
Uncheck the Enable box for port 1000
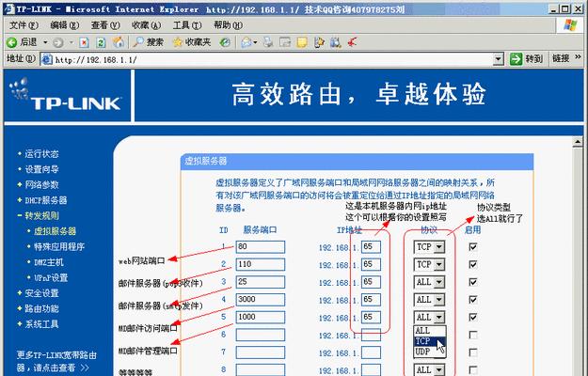(473, 317)
